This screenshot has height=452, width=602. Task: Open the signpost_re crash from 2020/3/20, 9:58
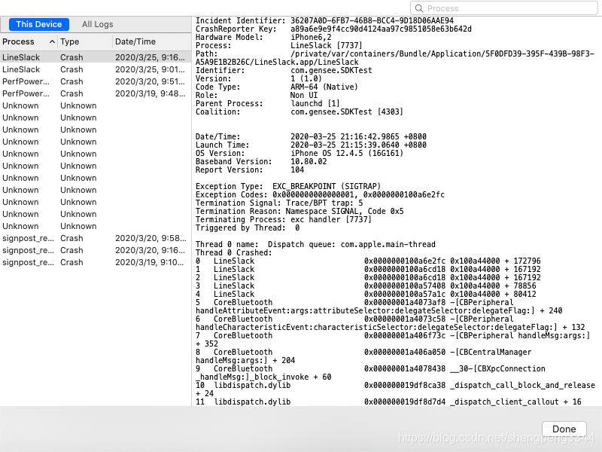click(96, 238)
